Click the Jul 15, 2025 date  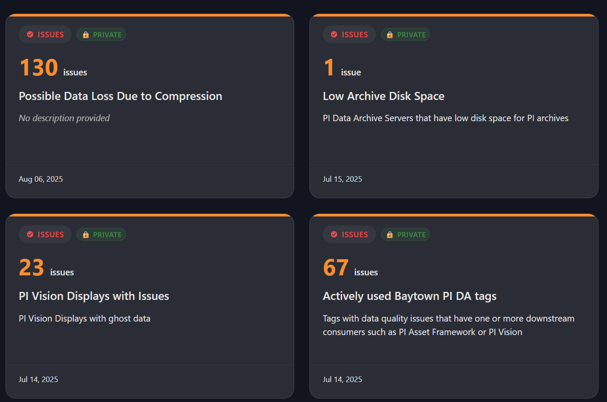342,179
